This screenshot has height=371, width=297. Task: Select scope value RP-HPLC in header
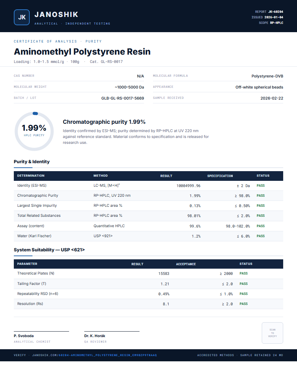(276, 23)
